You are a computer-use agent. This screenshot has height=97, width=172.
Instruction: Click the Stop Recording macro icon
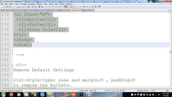(x=87, y=7)
